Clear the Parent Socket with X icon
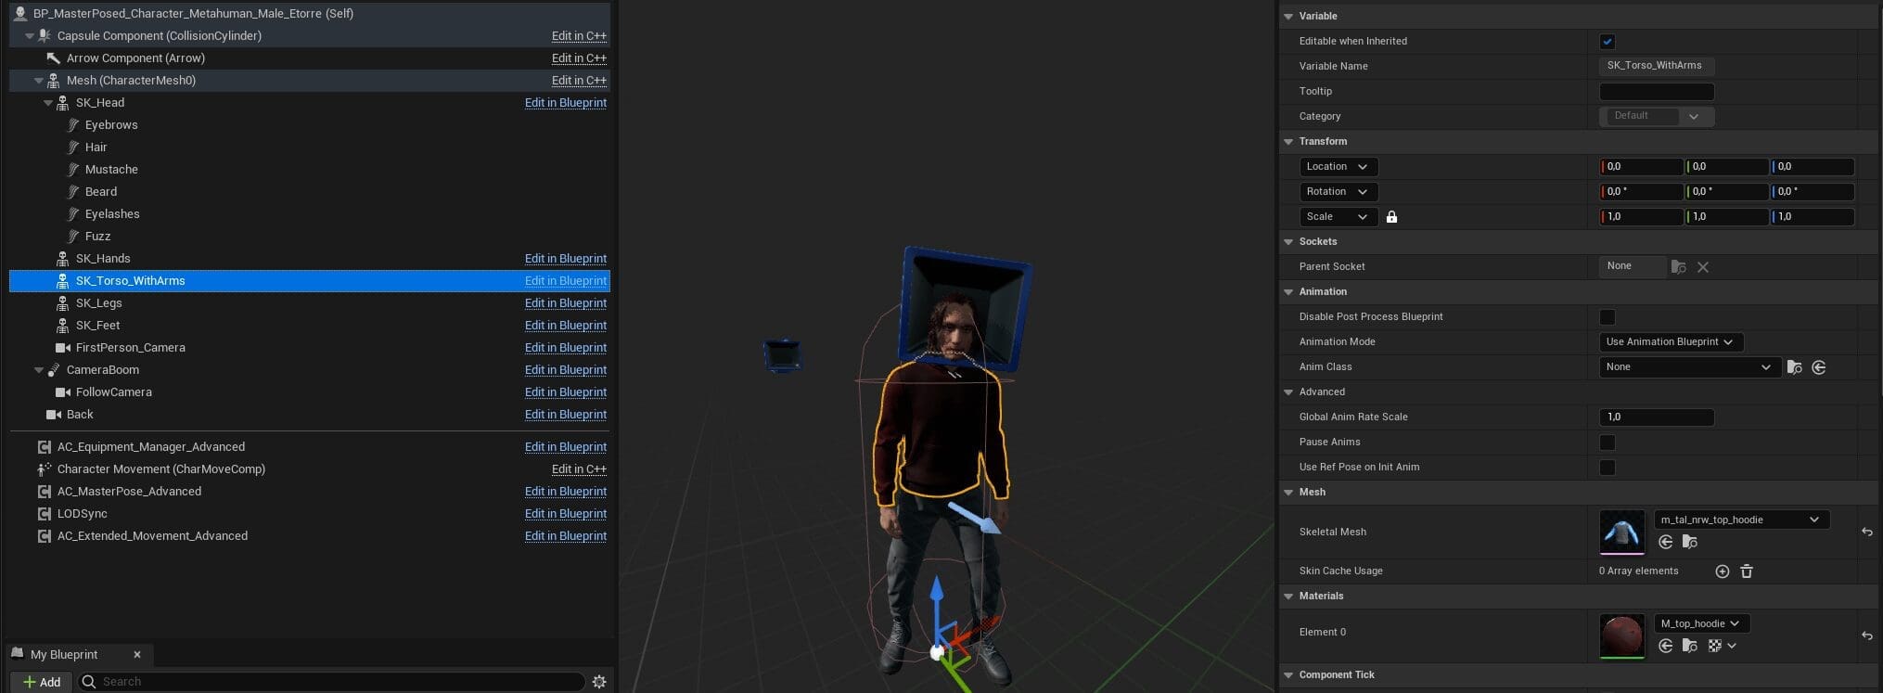This screenshot has width=1883, height=693. tap(1703, 267)
